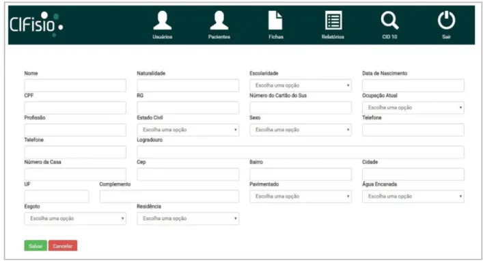Click the Data de Nascimento field
The width and height of the screenshot is (483, 261).
pyautogui.click(x=413, y=85)
